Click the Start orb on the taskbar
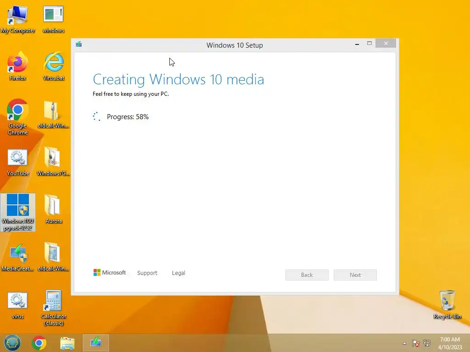This screenshot has width=470, height=352. coord(12,343)
